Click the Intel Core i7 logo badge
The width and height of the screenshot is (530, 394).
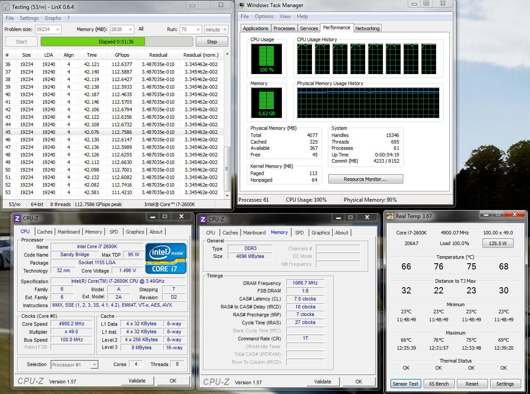tap(166, 258)
